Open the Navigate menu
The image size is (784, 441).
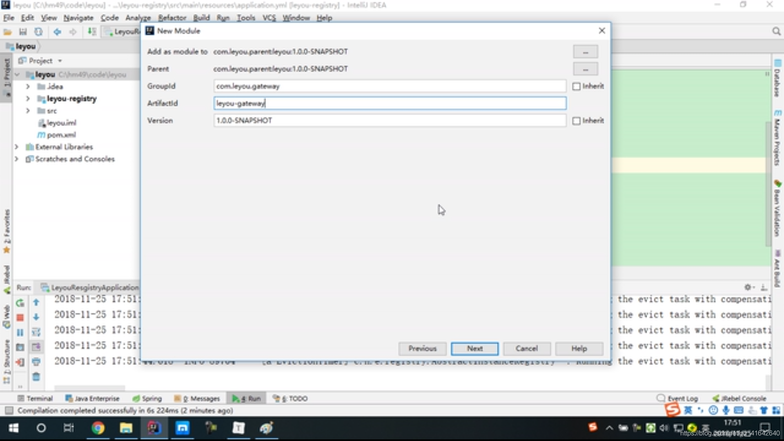pos(78,18)
